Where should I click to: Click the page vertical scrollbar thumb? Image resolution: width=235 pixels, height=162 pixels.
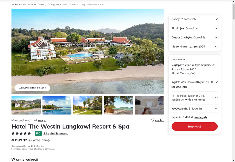pyautogui.click(x=234, y=12)
